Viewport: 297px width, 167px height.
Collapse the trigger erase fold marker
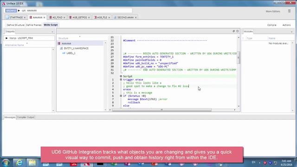click(x=121, y=79)
